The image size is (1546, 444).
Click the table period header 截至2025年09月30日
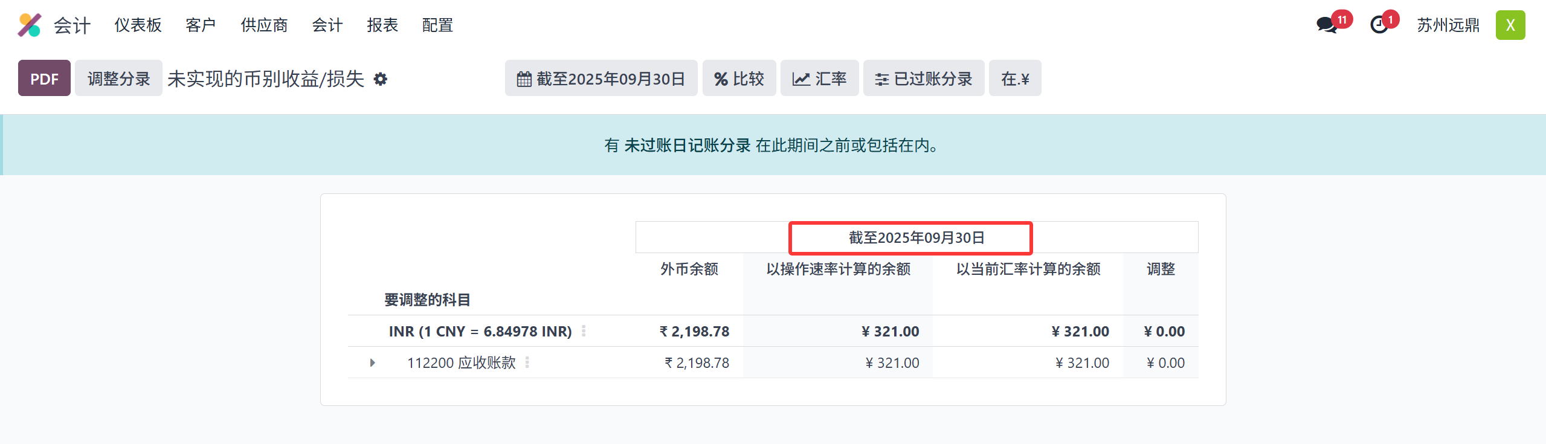916,237
